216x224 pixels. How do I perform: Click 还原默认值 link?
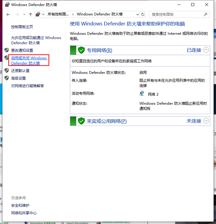(20, 71)
